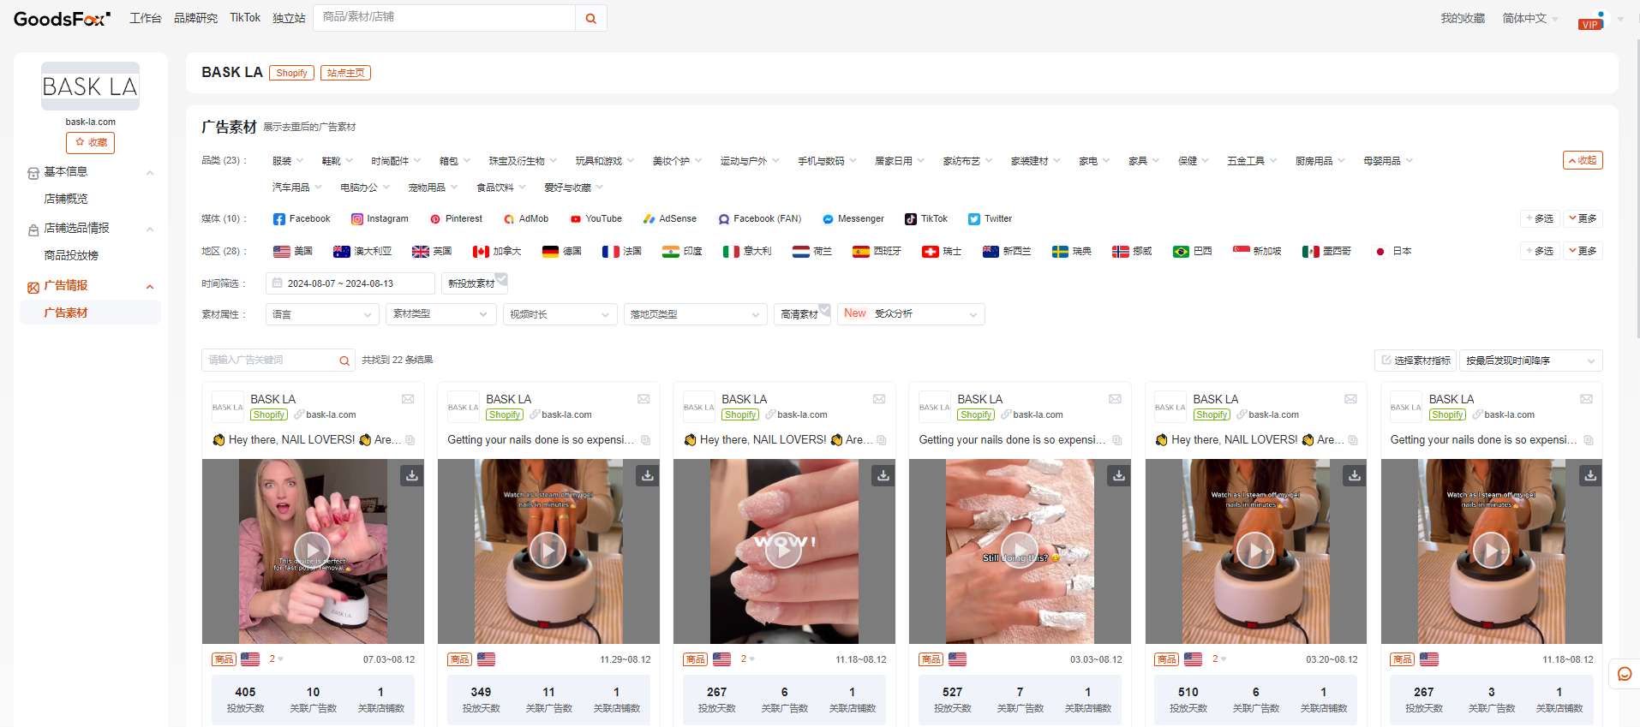The width and height of the screenshot is (1640, 727).
Task: Open the 受众分析 dropdown
Action: click(x=911, y=314)
